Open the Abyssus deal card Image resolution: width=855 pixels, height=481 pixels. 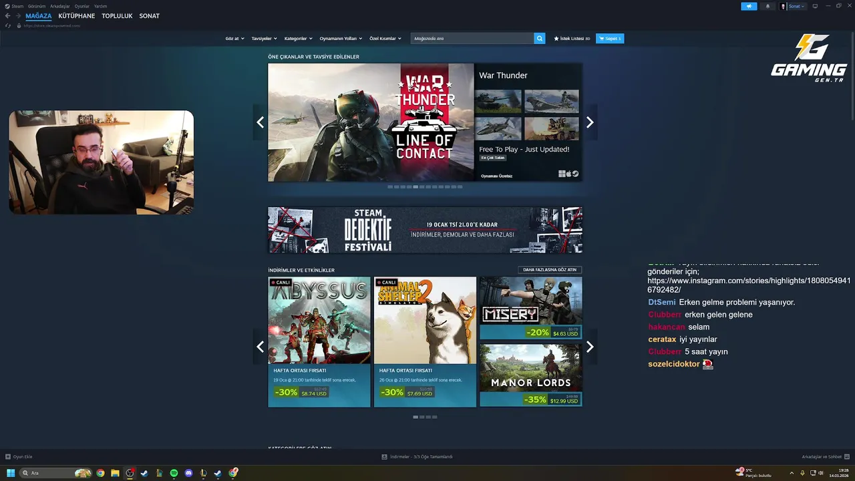(x=319, y=342)
